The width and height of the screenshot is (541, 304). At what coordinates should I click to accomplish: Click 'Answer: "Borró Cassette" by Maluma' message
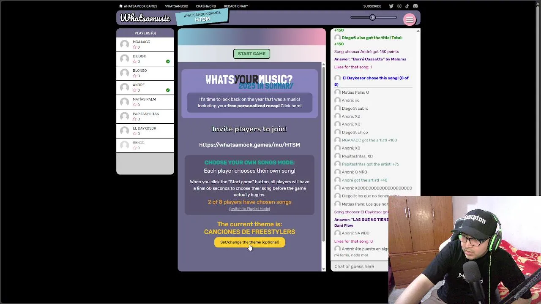point(370,59)
